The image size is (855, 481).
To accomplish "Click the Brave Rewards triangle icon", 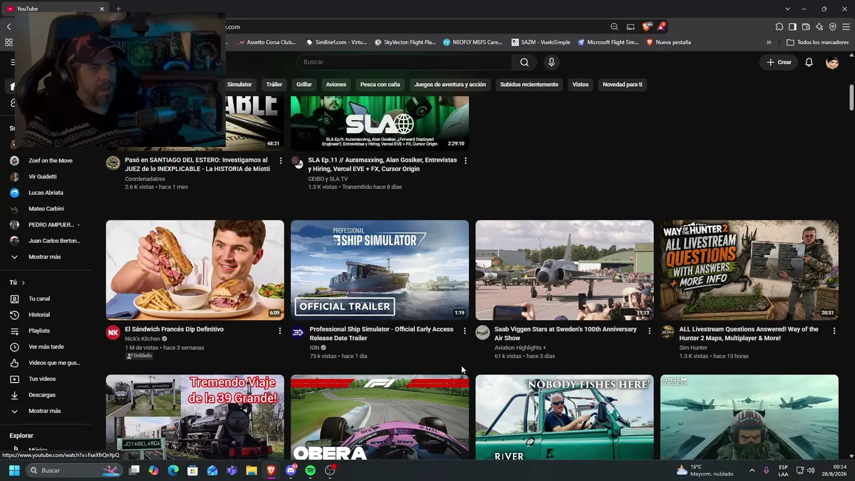I will 661,27.
